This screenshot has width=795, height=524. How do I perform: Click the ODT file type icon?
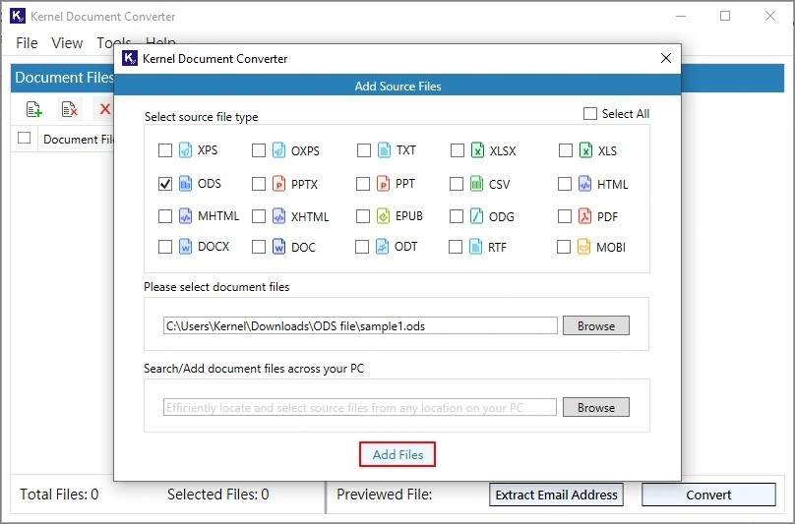coord(383,247)
